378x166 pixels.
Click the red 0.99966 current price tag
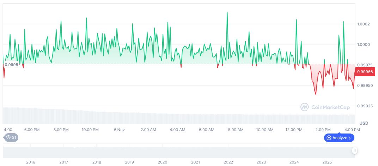365,72
